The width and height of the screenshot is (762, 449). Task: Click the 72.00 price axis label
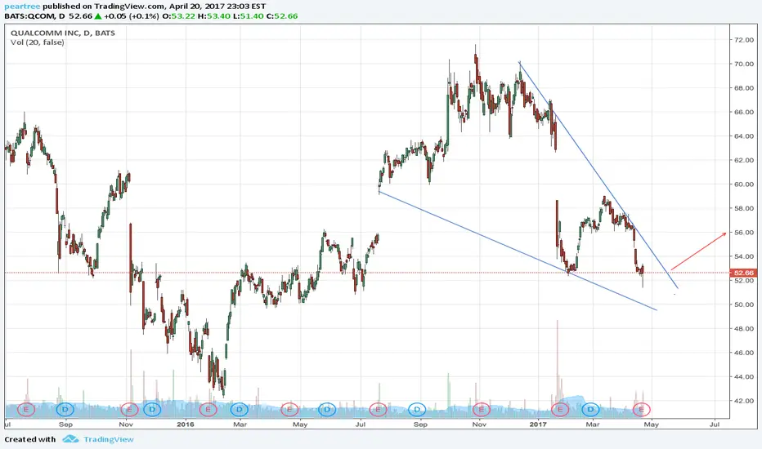(x=744, y=40)
